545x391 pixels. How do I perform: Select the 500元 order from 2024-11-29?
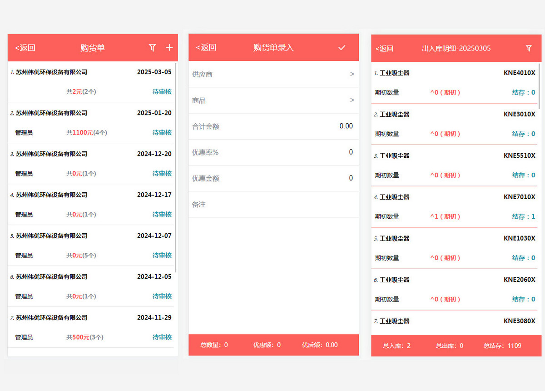91,327
